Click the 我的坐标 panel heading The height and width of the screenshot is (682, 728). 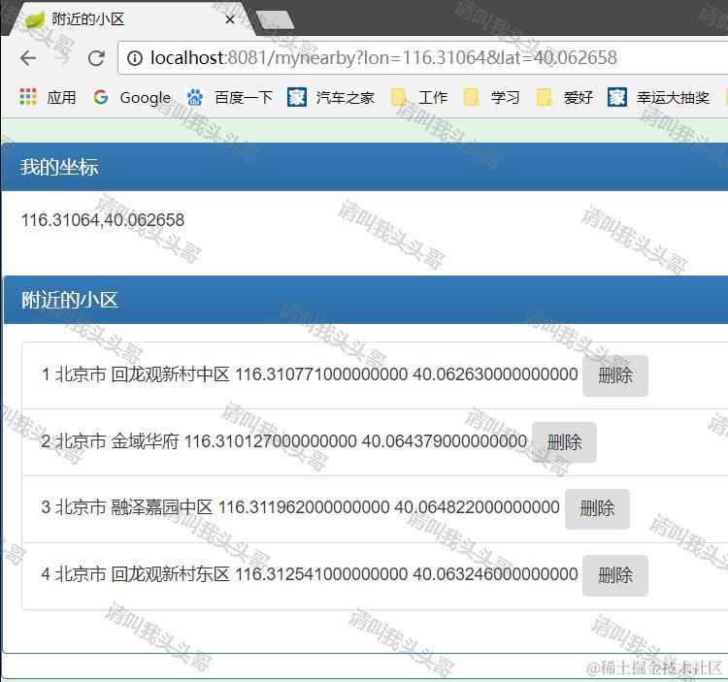click(364, 167)
